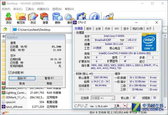Open the File (文件) menu
Image resolution: width=168 pixels, height=115 pixels.
tap(6, 9)
